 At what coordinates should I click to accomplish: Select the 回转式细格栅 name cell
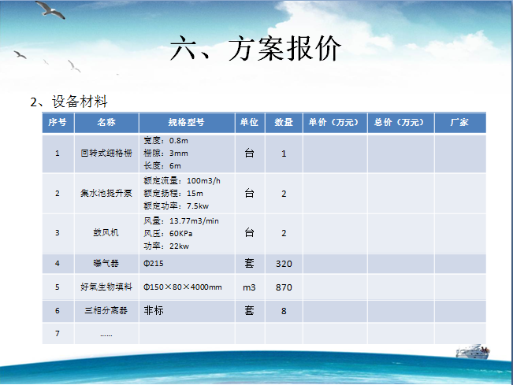pos(106,154)
